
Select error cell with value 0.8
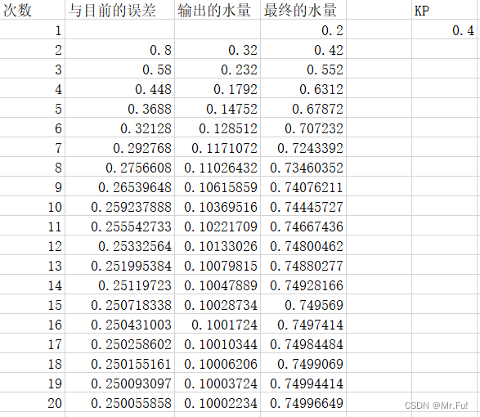(119, 49)
